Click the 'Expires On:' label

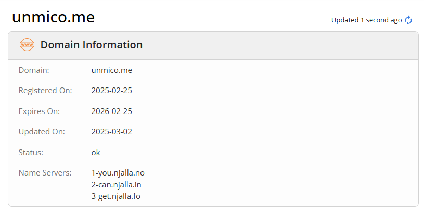coord(40,111)
